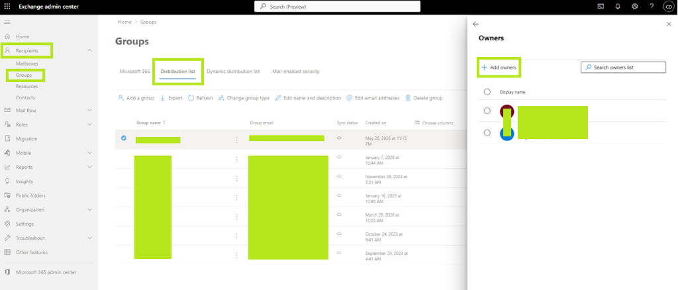Open Migration in the sidebar

click(x=26, y=139)
